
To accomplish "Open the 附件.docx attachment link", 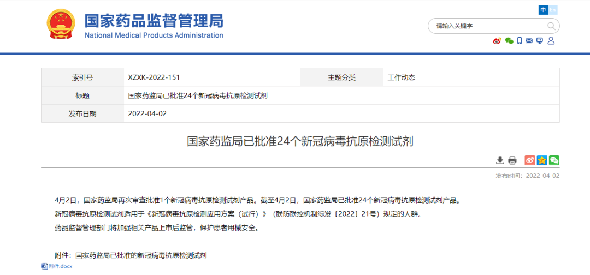I will [x=60, y=266].
